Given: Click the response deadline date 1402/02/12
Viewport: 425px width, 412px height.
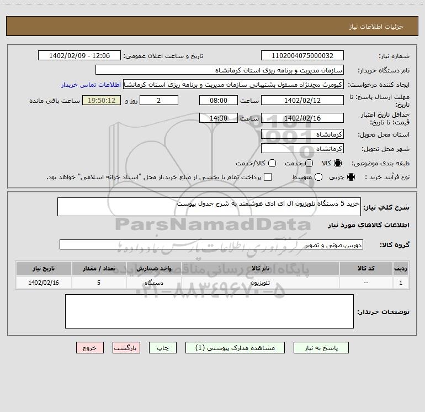Looking at the screenshot, I should [302, 100].
